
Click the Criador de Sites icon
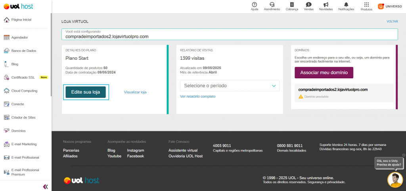[x=7, y=117]
